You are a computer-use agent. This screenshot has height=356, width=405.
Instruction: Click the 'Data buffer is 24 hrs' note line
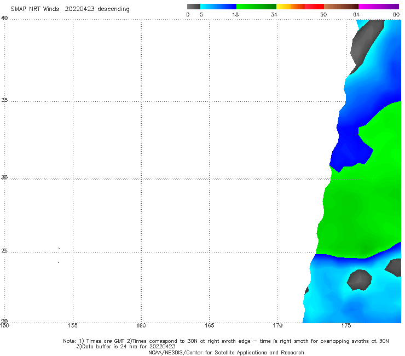pyautogui.click(x=126, y=347)
